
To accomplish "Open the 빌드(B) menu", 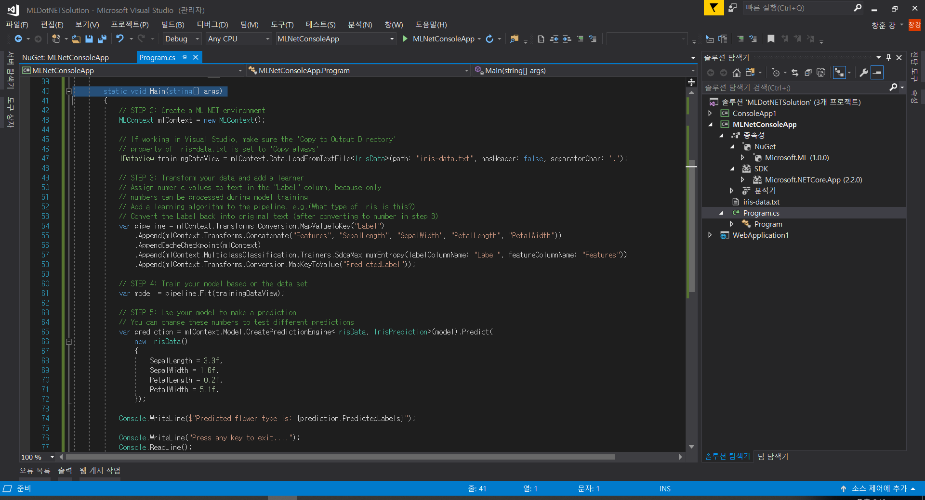I will (173, 25).
